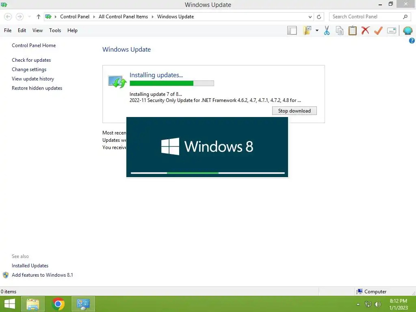The width and height of the screenshot is (416, 312).
Task: Click the Copy pages icon
Action: point(340,30)
